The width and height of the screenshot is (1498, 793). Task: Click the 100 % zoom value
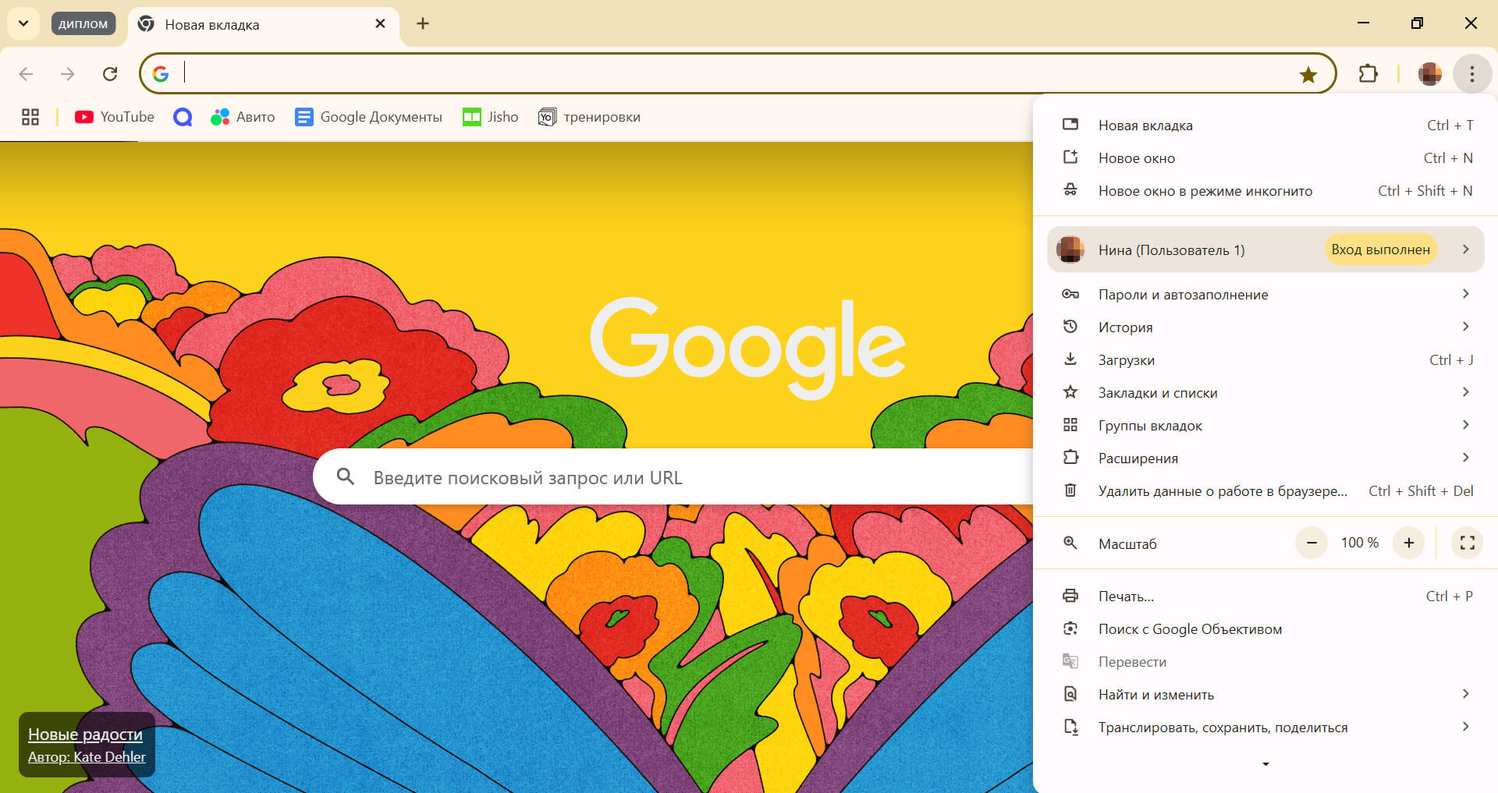click(x=1360, y=543)
